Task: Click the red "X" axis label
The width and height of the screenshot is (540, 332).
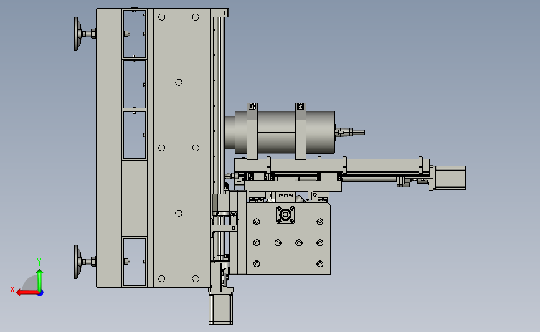Action: pos(12,289)
